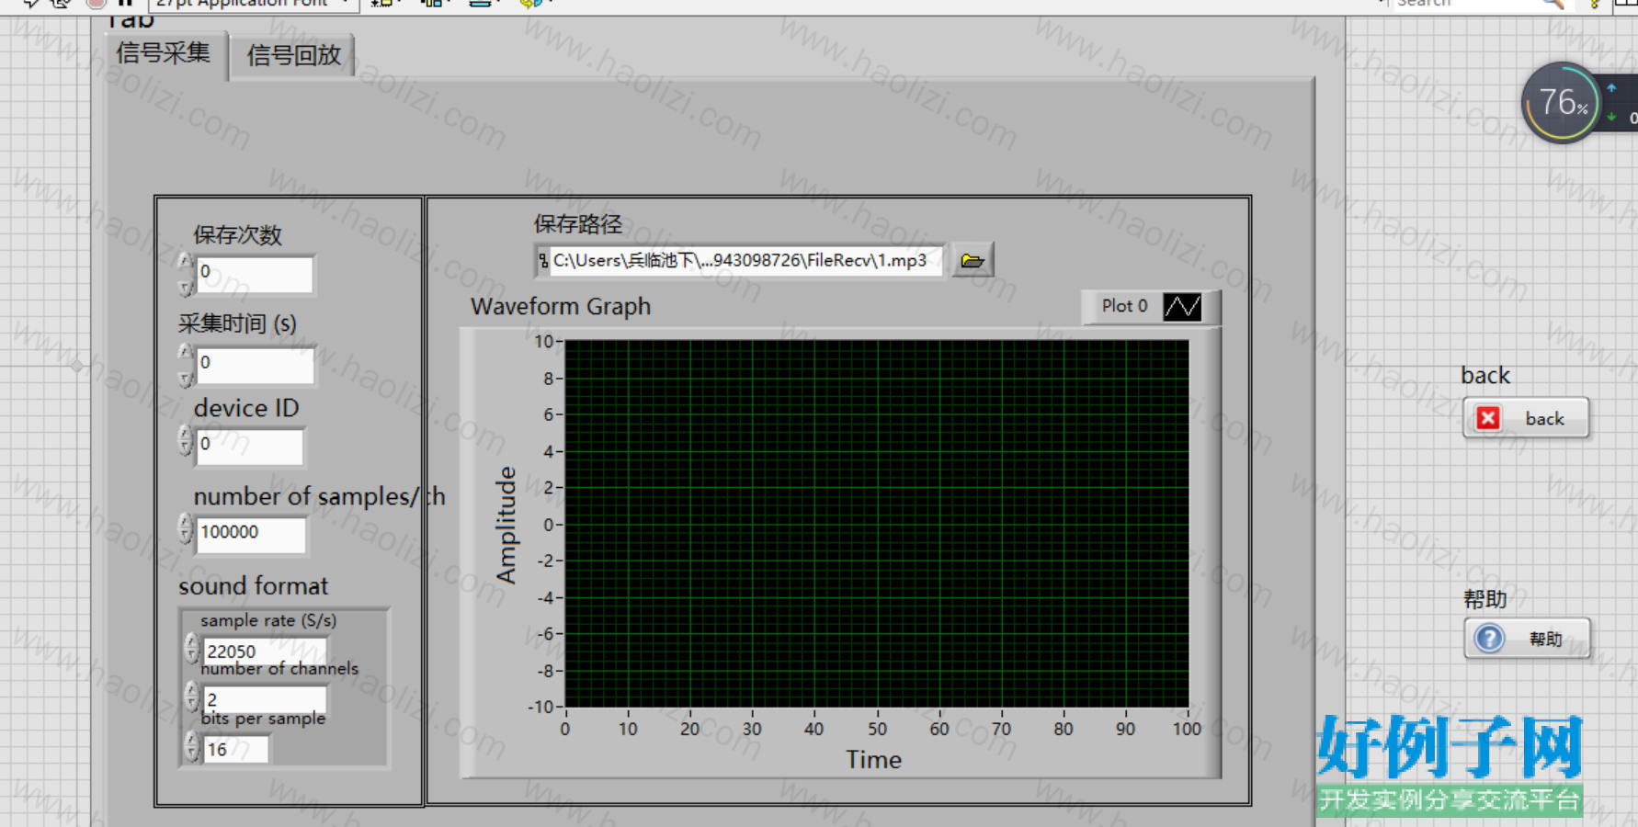This screenshot has height=827, width=1638.
Task: Switch to the 信号回放 tab
Action: pos(293,55)
